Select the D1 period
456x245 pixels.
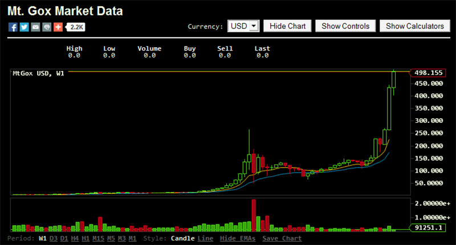(64, 238)
